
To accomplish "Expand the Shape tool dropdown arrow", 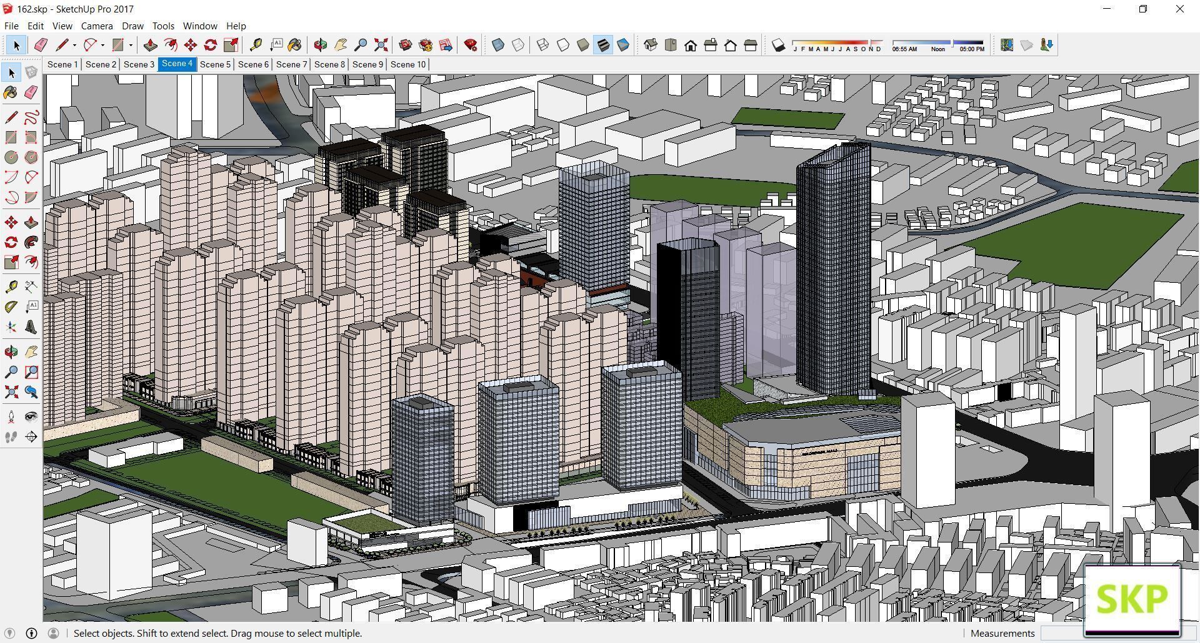I will [x=131, y=45].
